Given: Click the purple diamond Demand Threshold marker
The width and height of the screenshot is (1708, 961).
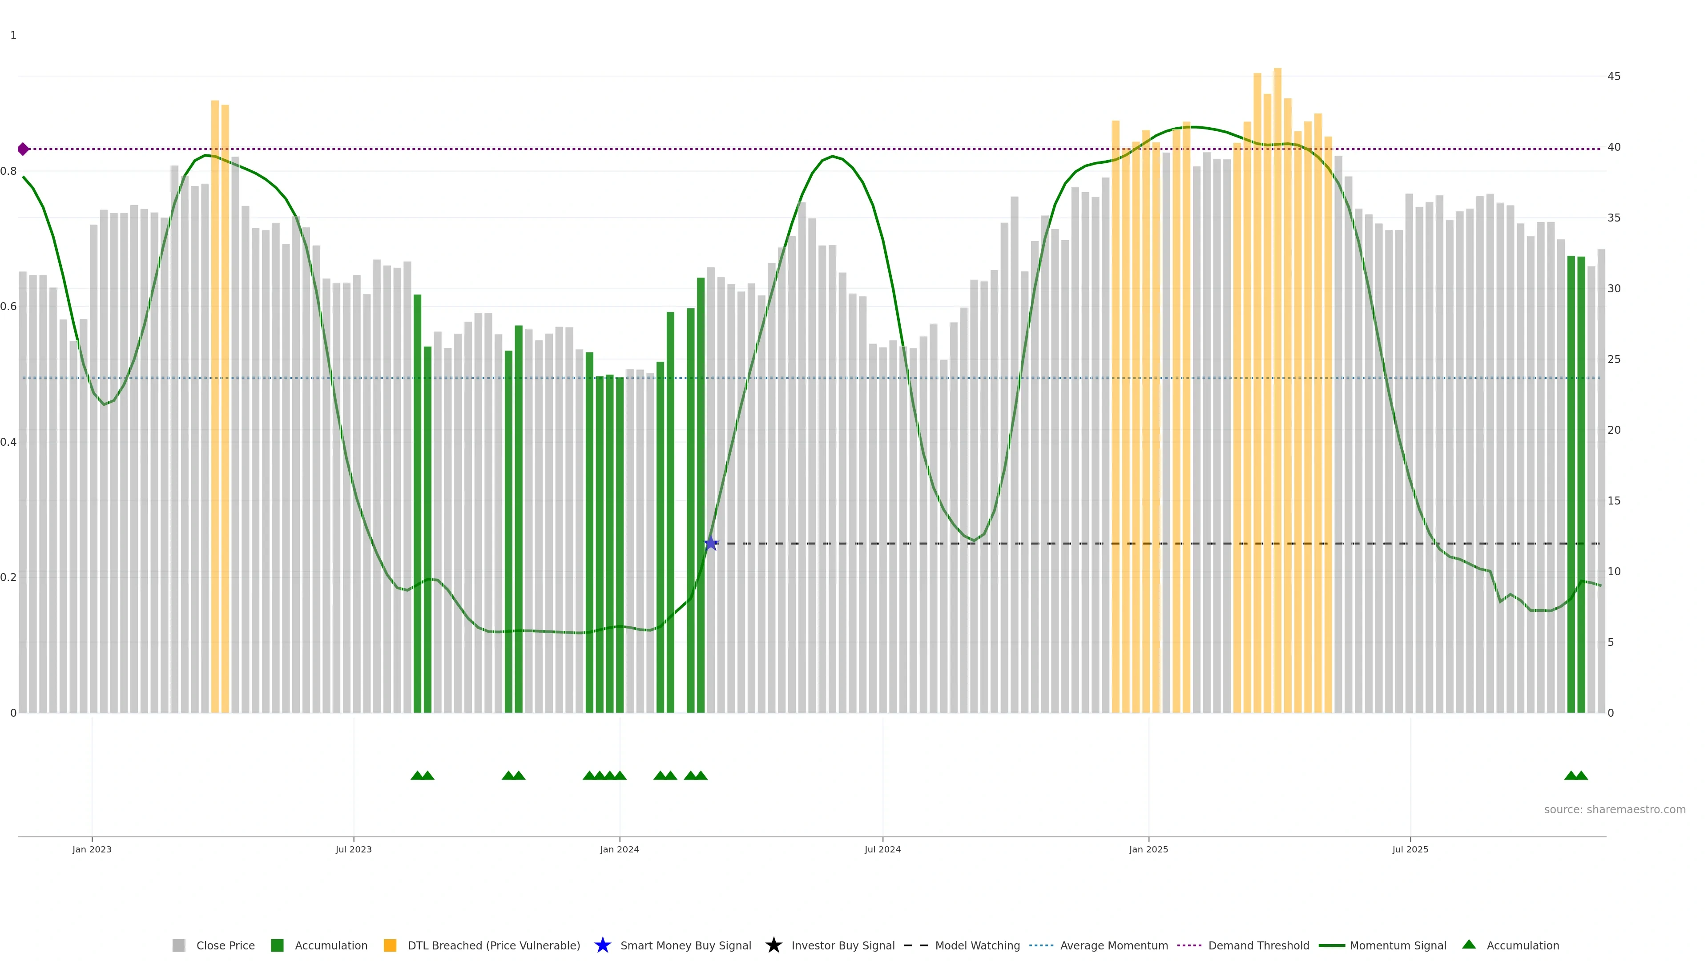Looking at the screenshot, I should coord(23,149).
